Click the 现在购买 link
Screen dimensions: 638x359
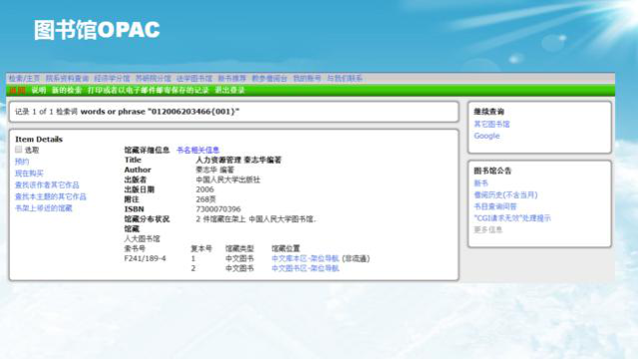29,174
